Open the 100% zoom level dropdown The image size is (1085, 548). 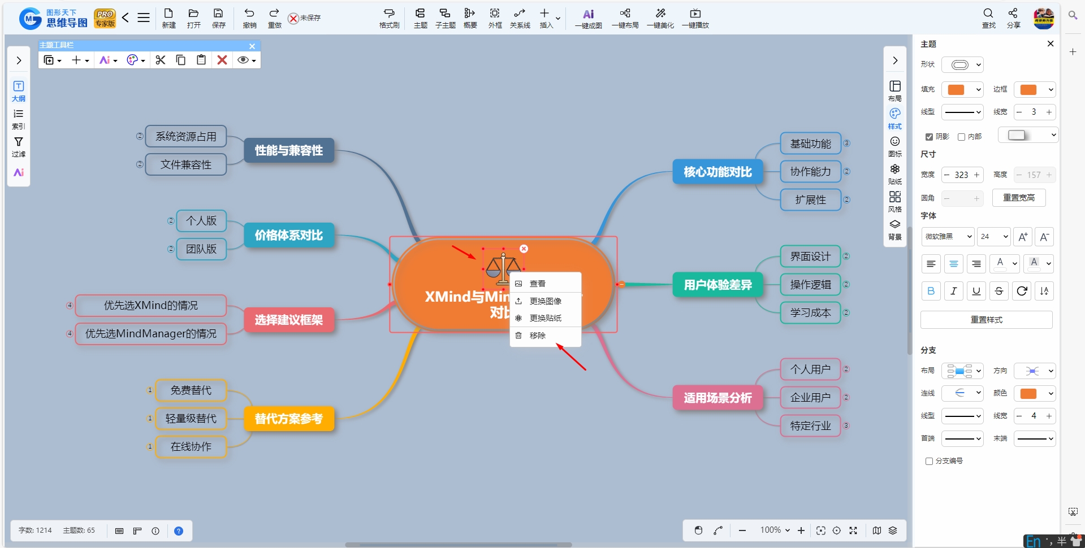coord(775,530)
